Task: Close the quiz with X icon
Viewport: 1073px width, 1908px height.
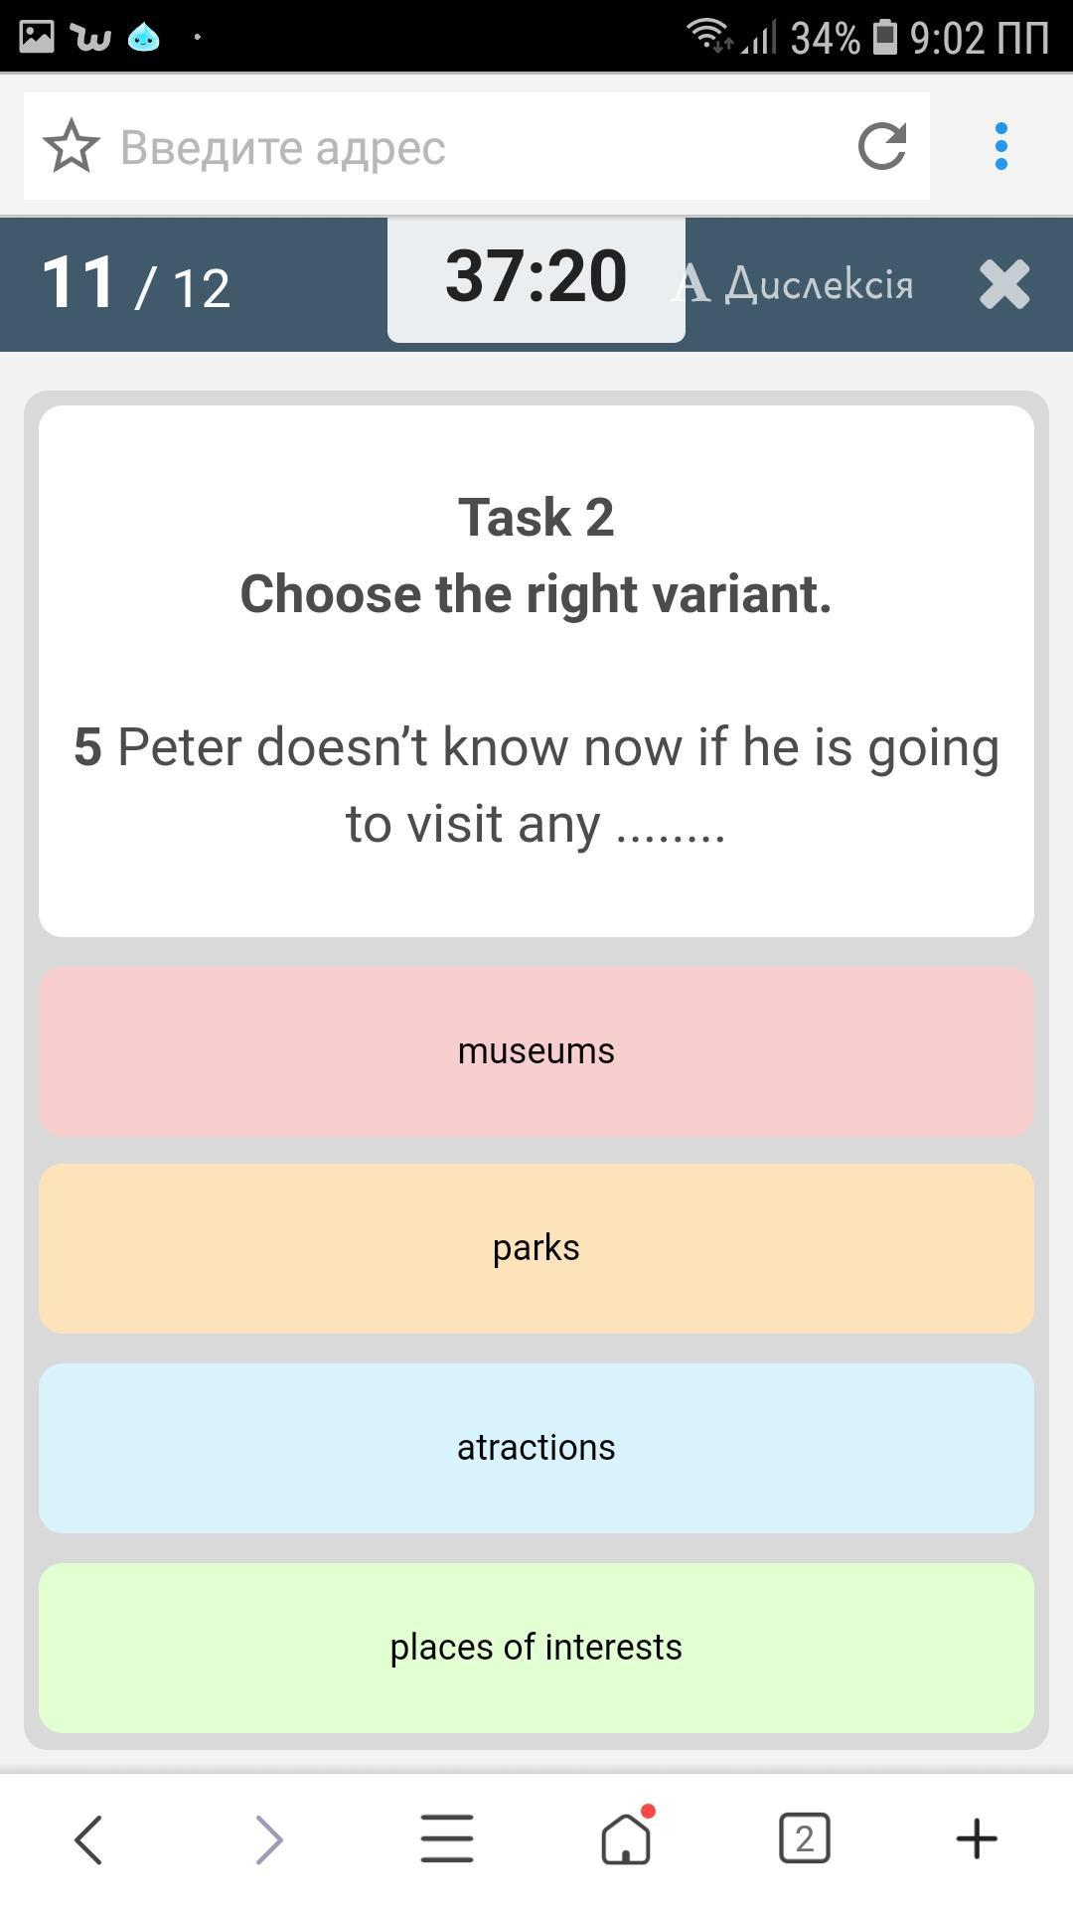Action: tap(1004, 285)
